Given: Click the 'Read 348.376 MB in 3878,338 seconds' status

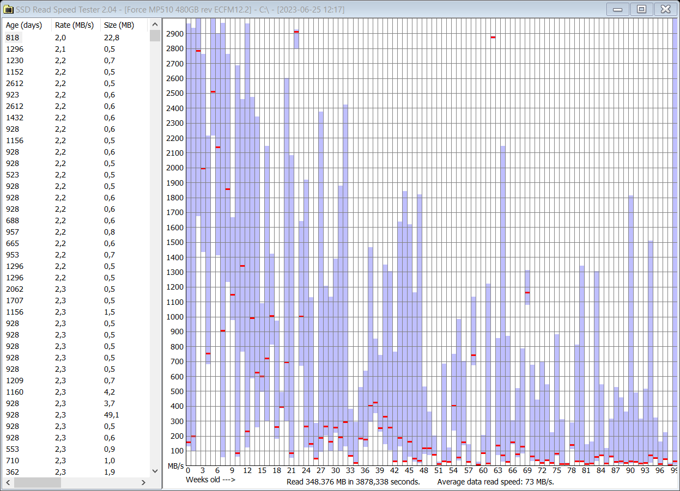Looking at the screenshot, I should click(353, 482).
